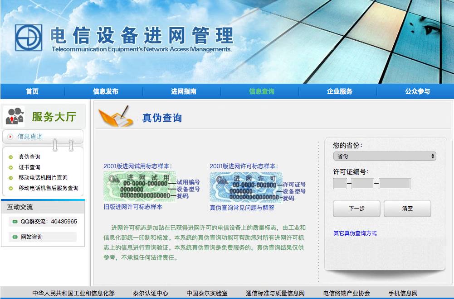Click the QQ icon beside QQ群交流
This screenshot has width=454, height=299.
pos(15,222)
